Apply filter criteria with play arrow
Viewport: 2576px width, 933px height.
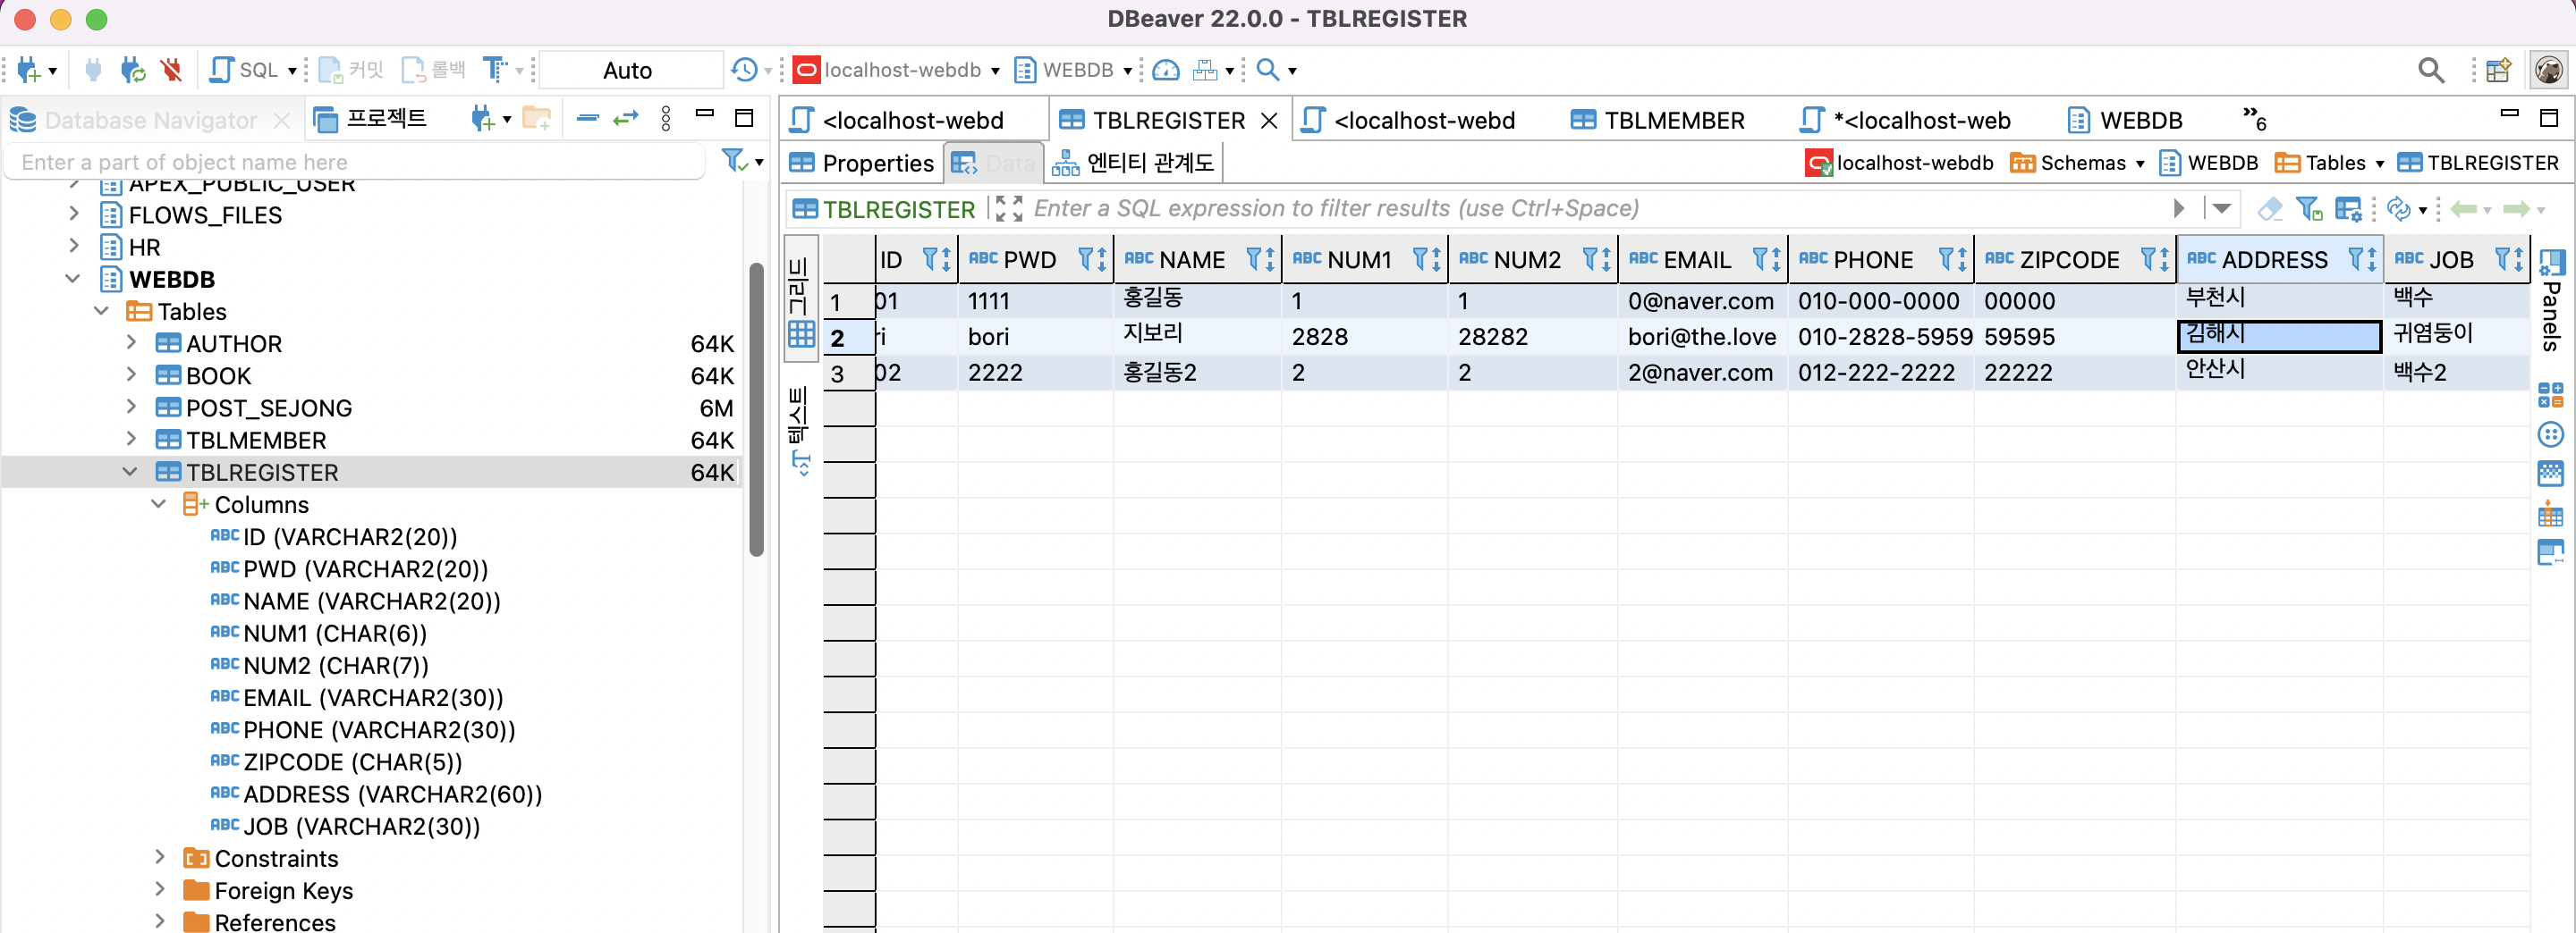pos(2179,207)
